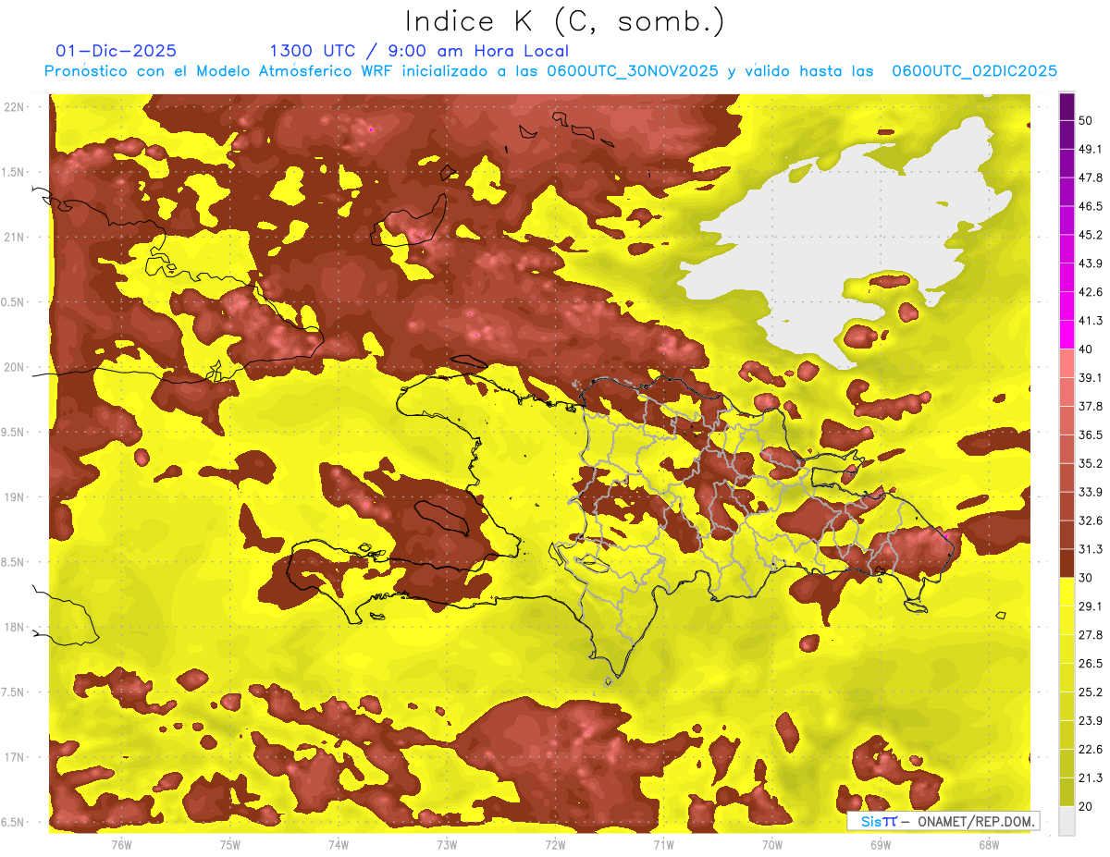Click the "74W" longitude label
The width and height of the screenshot is (1110, 857).
coord(338,844)
